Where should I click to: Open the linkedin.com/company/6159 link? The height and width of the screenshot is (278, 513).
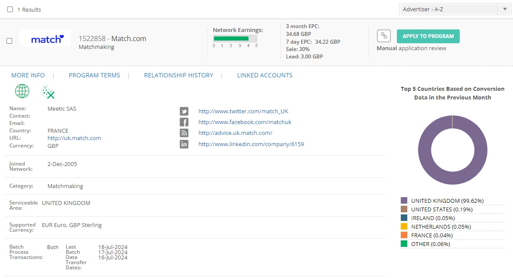[251, 144]
